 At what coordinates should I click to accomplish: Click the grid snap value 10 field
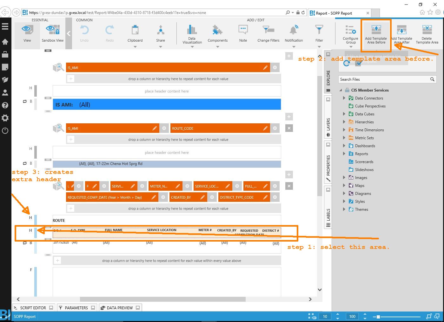pos(325,317)
